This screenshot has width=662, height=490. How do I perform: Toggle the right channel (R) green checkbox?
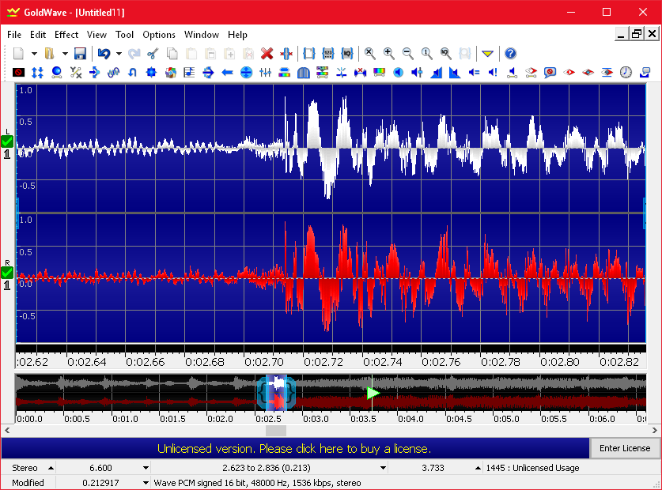tap(7, 273)
